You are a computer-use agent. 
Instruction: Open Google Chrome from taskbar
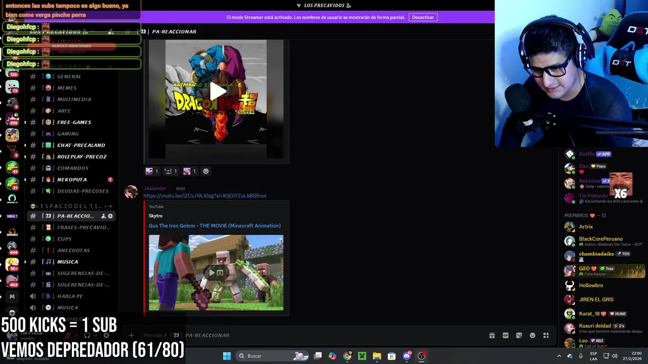(347, 356)
